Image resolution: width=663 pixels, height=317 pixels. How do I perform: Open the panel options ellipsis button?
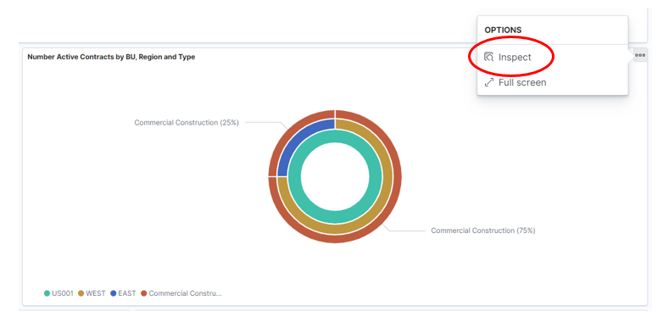coord(640,55)
